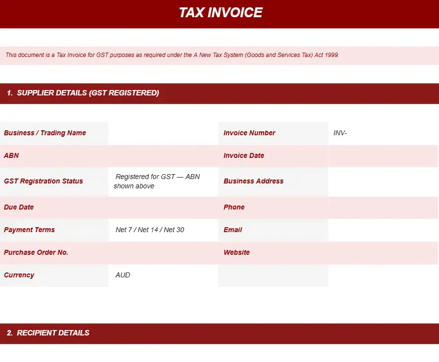439x362 pixels.
Task: Select the GST purposes disclaimer sentence
Action: (x=172, y=55)
